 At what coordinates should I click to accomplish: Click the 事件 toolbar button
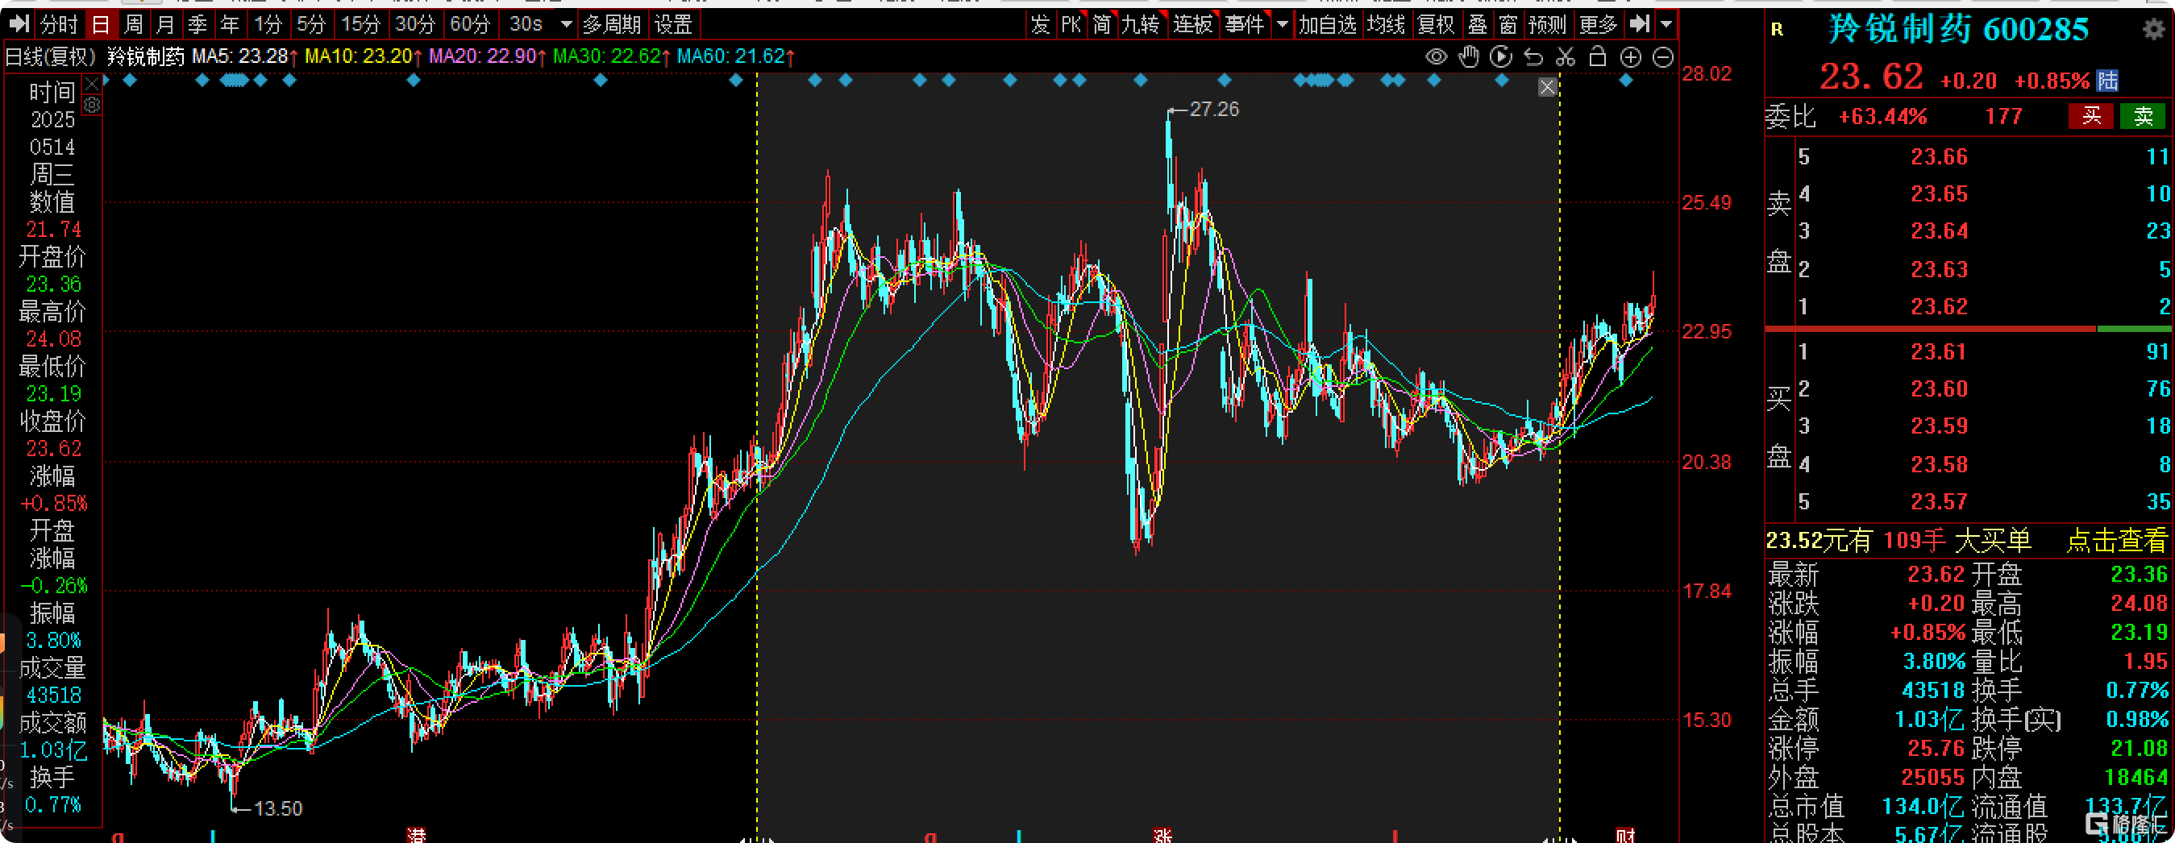coord(1245,24)
